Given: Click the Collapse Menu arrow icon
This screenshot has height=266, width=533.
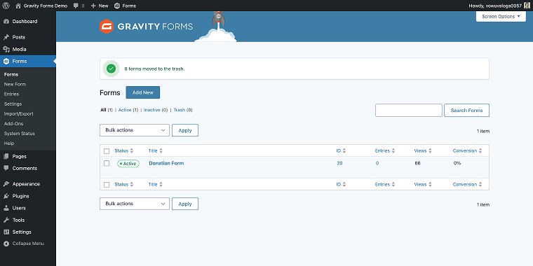Looking at the screenshot, I should (6, 244).
